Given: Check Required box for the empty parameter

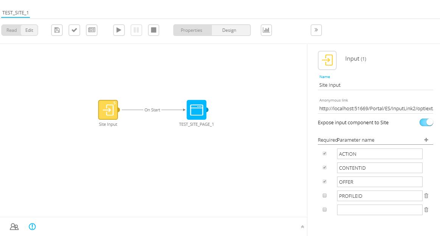Looking at the screenshot, I should point(324,210).
